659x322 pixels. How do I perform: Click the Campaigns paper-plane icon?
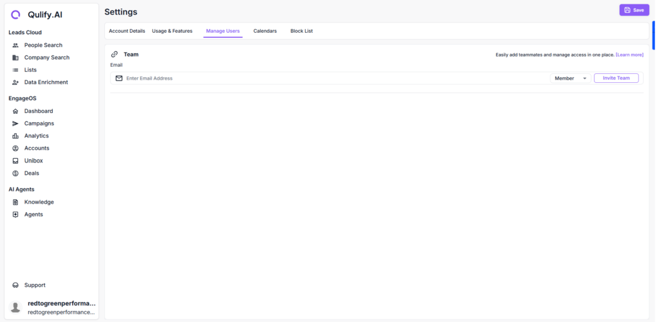(x=15, y=123)
